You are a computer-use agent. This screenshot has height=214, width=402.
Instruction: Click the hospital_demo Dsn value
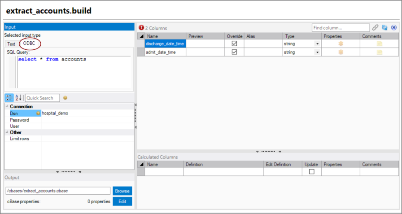click(55, 113)
